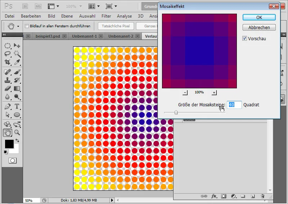Screen dimensions: 288x204
Task: Open the Filter menu
Action: click(x=106, y=16)
